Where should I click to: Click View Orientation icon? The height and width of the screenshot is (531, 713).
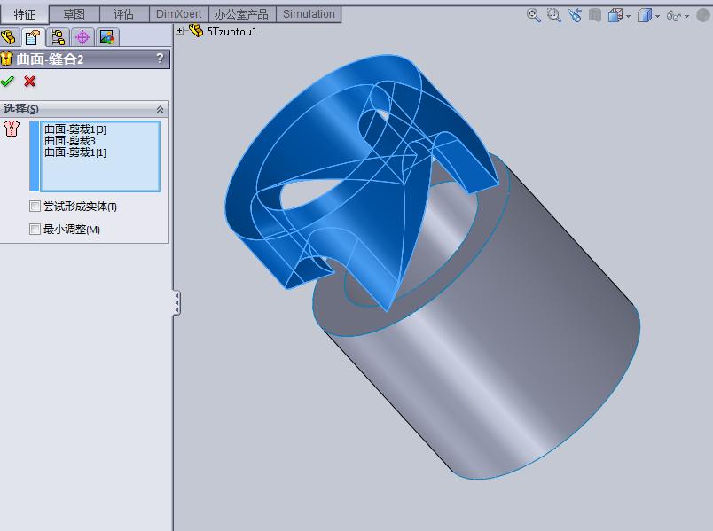[615, 16]
